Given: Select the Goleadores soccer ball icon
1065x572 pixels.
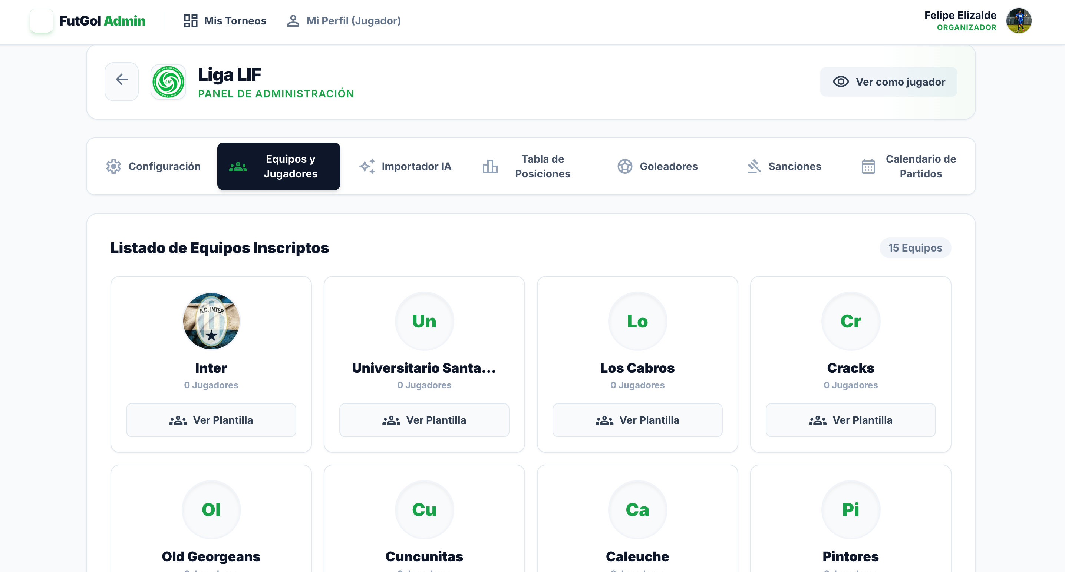Looking at the screenshot, I should pyautogui.click(x=624, y=166).
